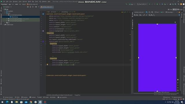Click the locate current file target icon
Image resolution: width=185 pixels, height=104 pixels.
pos(28,7)
